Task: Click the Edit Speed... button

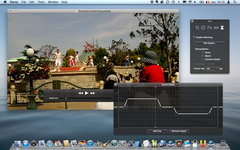Action: pyautogui.click(x=210, y=43)
